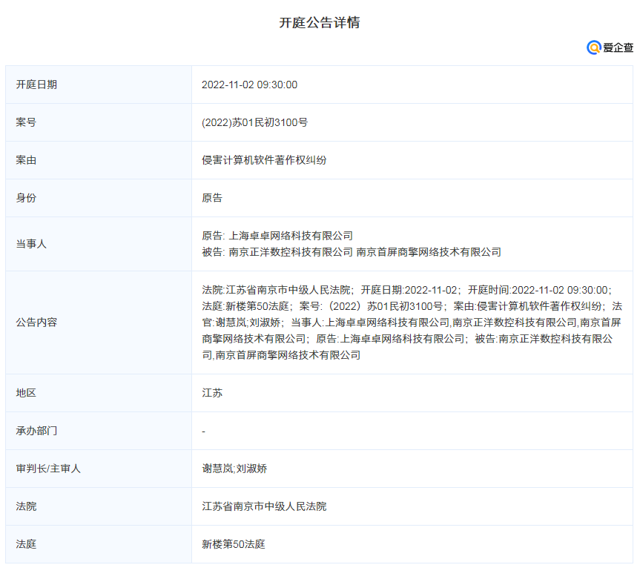Select case number (2022)苏01民初3100号

point(254,122)
